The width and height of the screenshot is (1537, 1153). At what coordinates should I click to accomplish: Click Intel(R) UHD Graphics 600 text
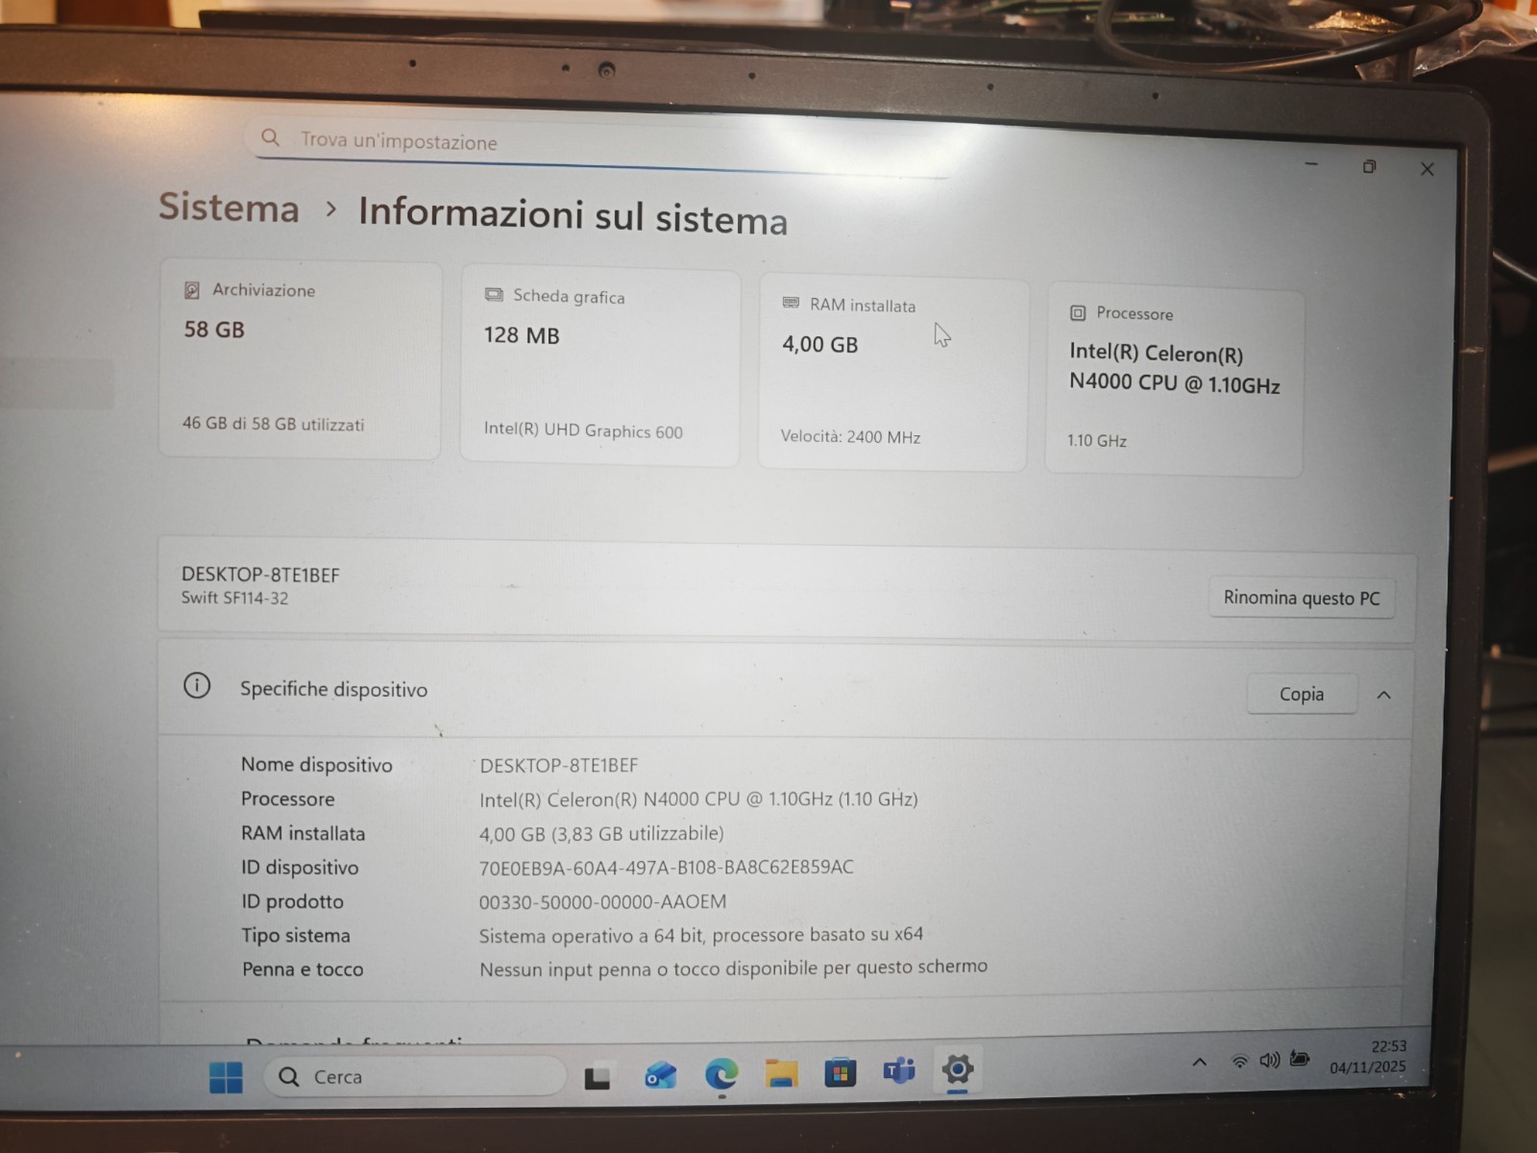(583, 430)
